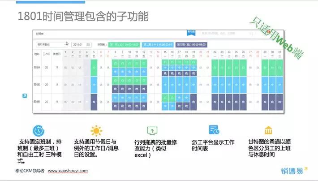
Task: Click the orange bank-building Gantt chart icon
Action: coord(268,130)
